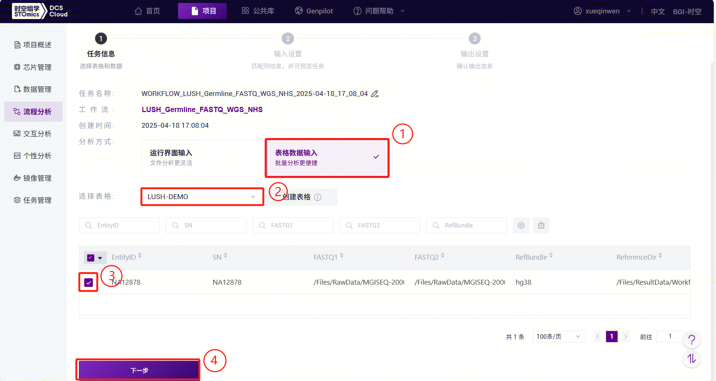This screenshot has width=716, height=381.
Task: Click NA12878 in the SN column
Action: (x=227, y=282)
